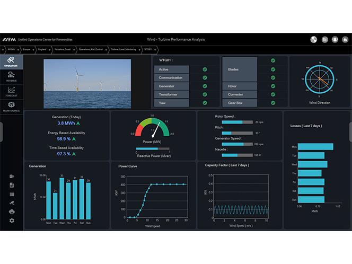Expand the AVEVA breadcrumb dropdown arrow

18,50
